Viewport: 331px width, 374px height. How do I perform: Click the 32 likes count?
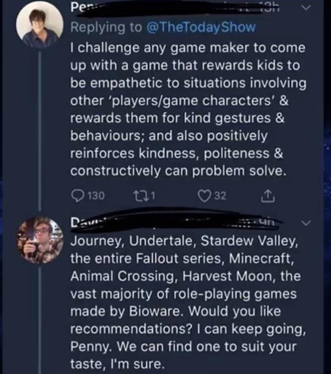click(220, 196)
